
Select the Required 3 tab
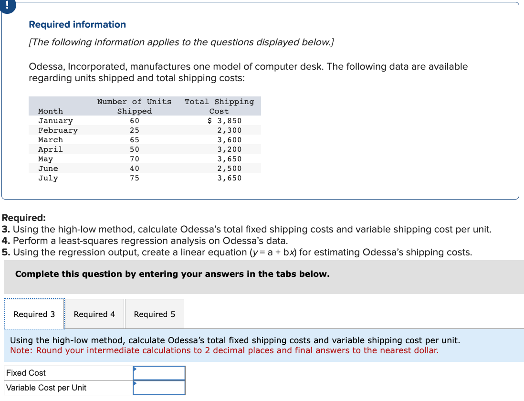pos(34,314)
